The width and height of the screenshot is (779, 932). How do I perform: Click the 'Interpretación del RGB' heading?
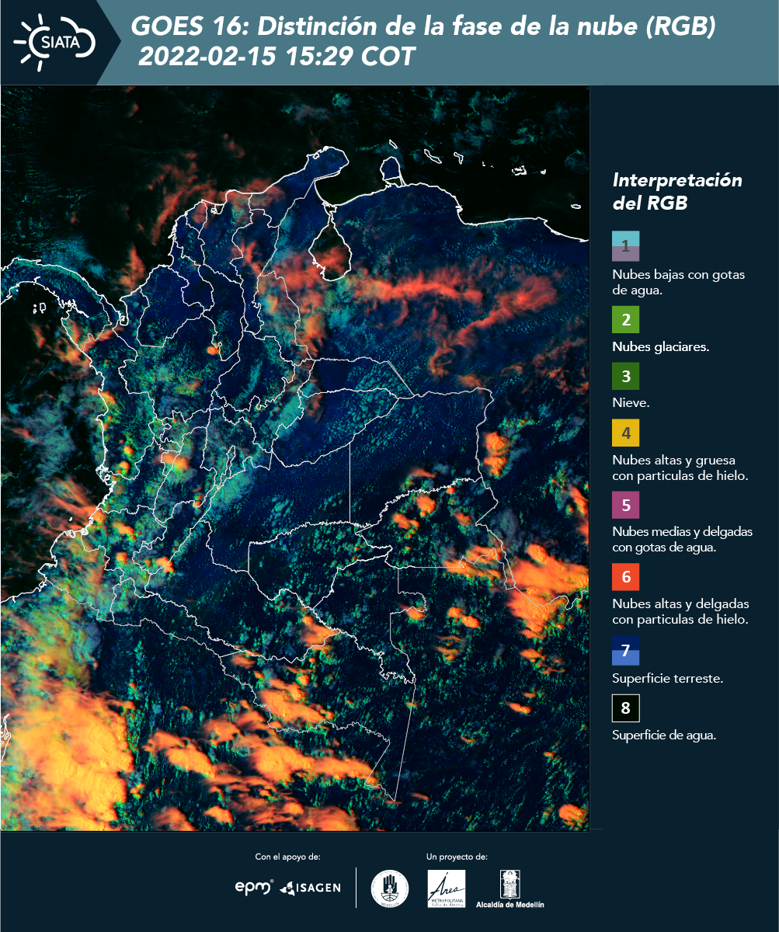click(x=677, y=191)
